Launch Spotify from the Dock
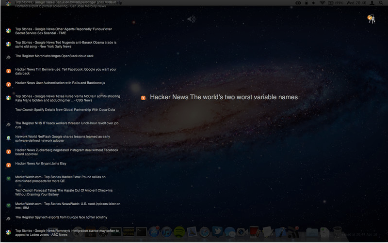388x243 pixels. (179, 232)
